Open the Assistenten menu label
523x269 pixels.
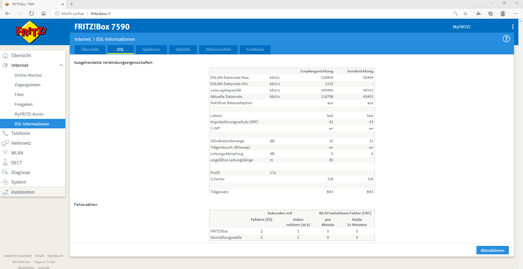tap(23, 192)
